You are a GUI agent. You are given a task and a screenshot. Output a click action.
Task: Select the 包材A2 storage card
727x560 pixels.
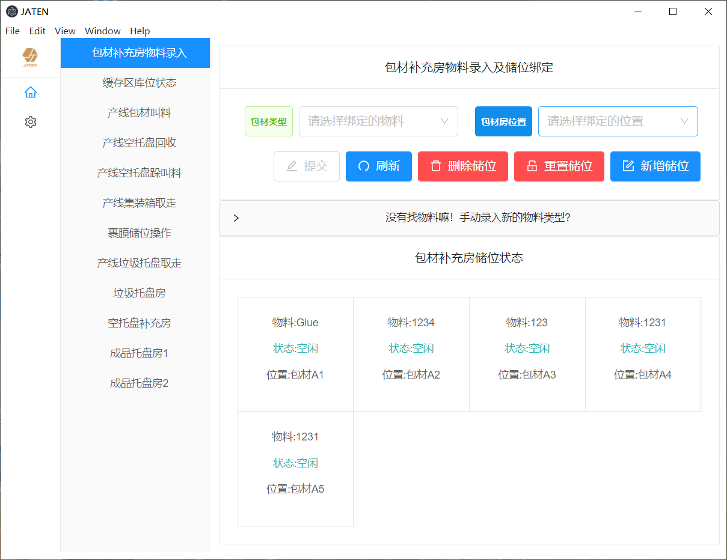pos(411,355)
